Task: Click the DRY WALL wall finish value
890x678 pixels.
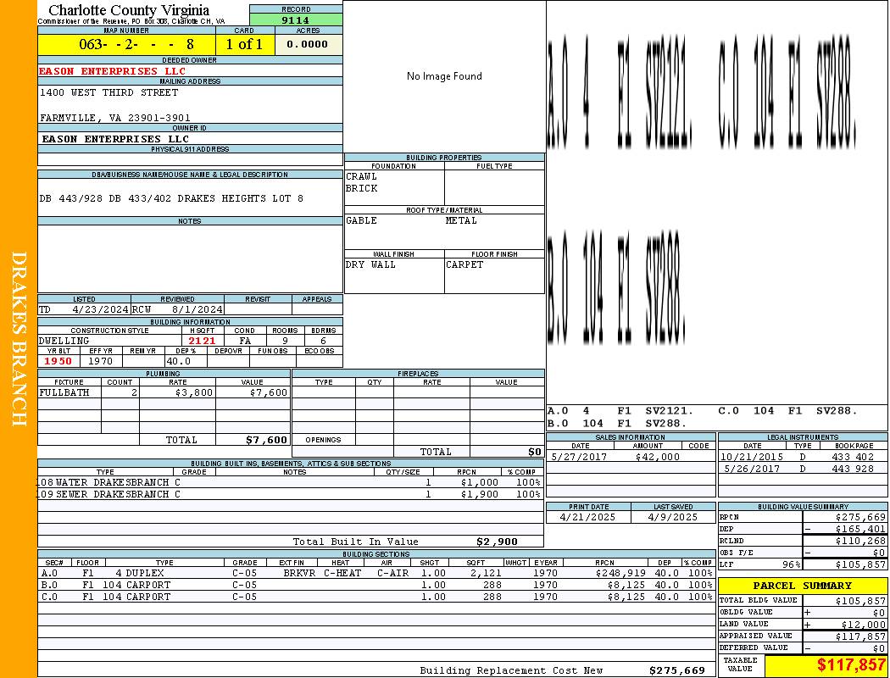Action: click(370, 265)
